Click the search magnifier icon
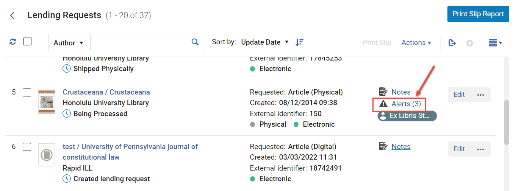Viewport: 516px width, 191px height. (x=195, y=42)
